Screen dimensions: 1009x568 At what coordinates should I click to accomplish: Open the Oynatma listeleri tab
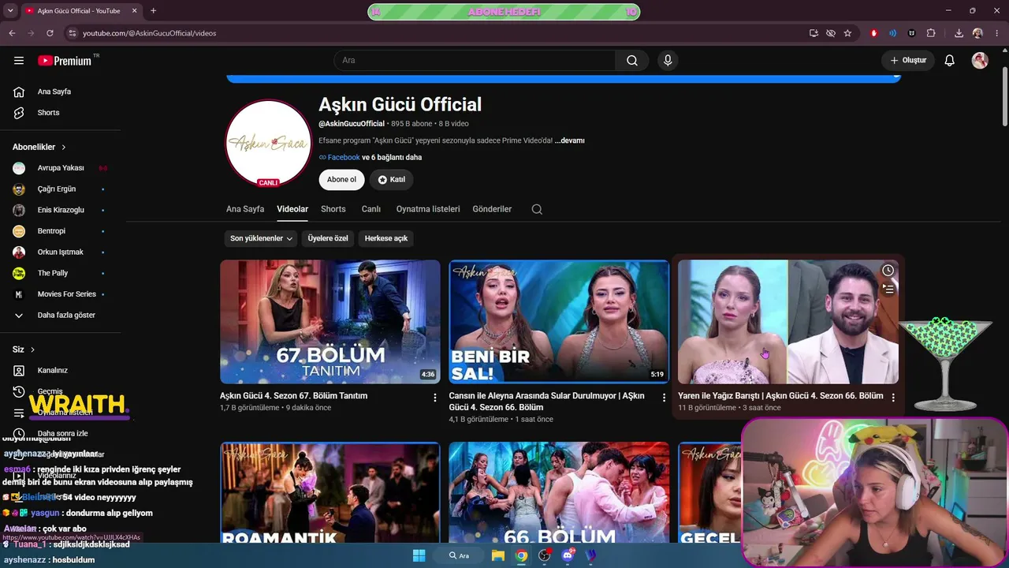tap(428, 209)
